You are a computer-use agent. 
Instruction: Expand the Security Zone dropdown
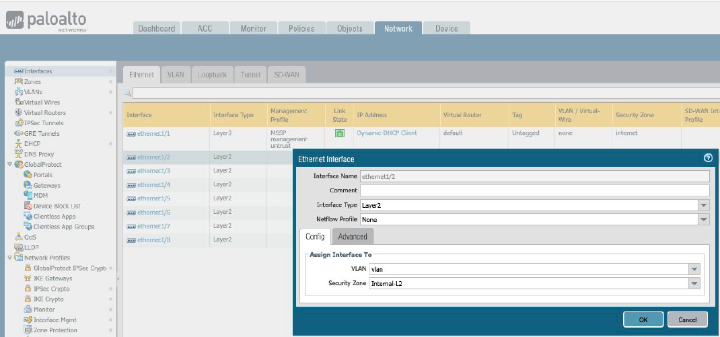point(694,284)
